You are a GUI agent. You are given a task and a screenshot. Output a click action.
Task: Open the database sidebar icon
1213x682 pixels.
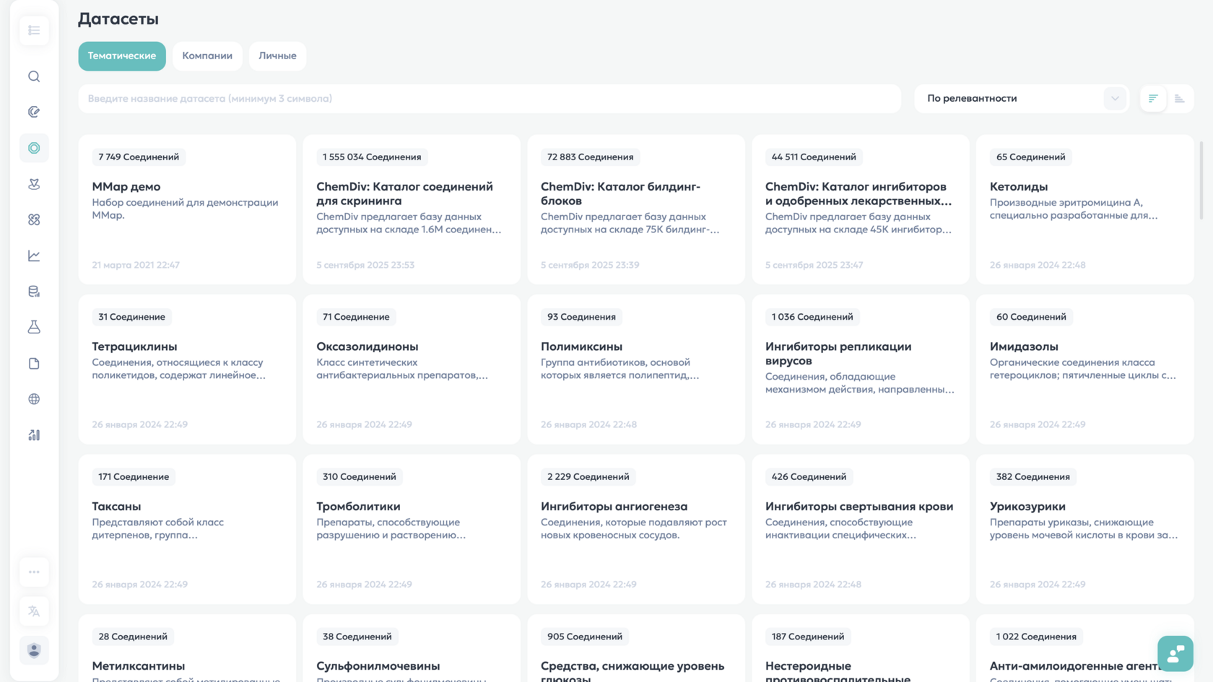point(34,292)
